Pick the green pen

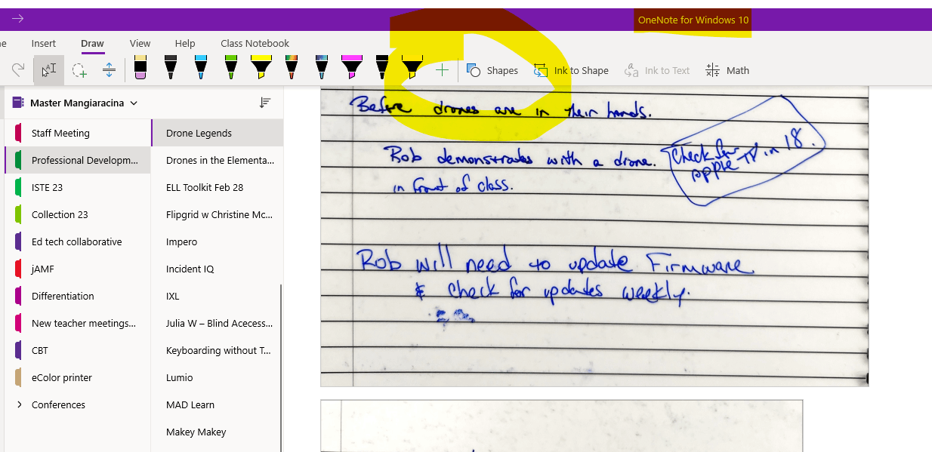point(231,68)
